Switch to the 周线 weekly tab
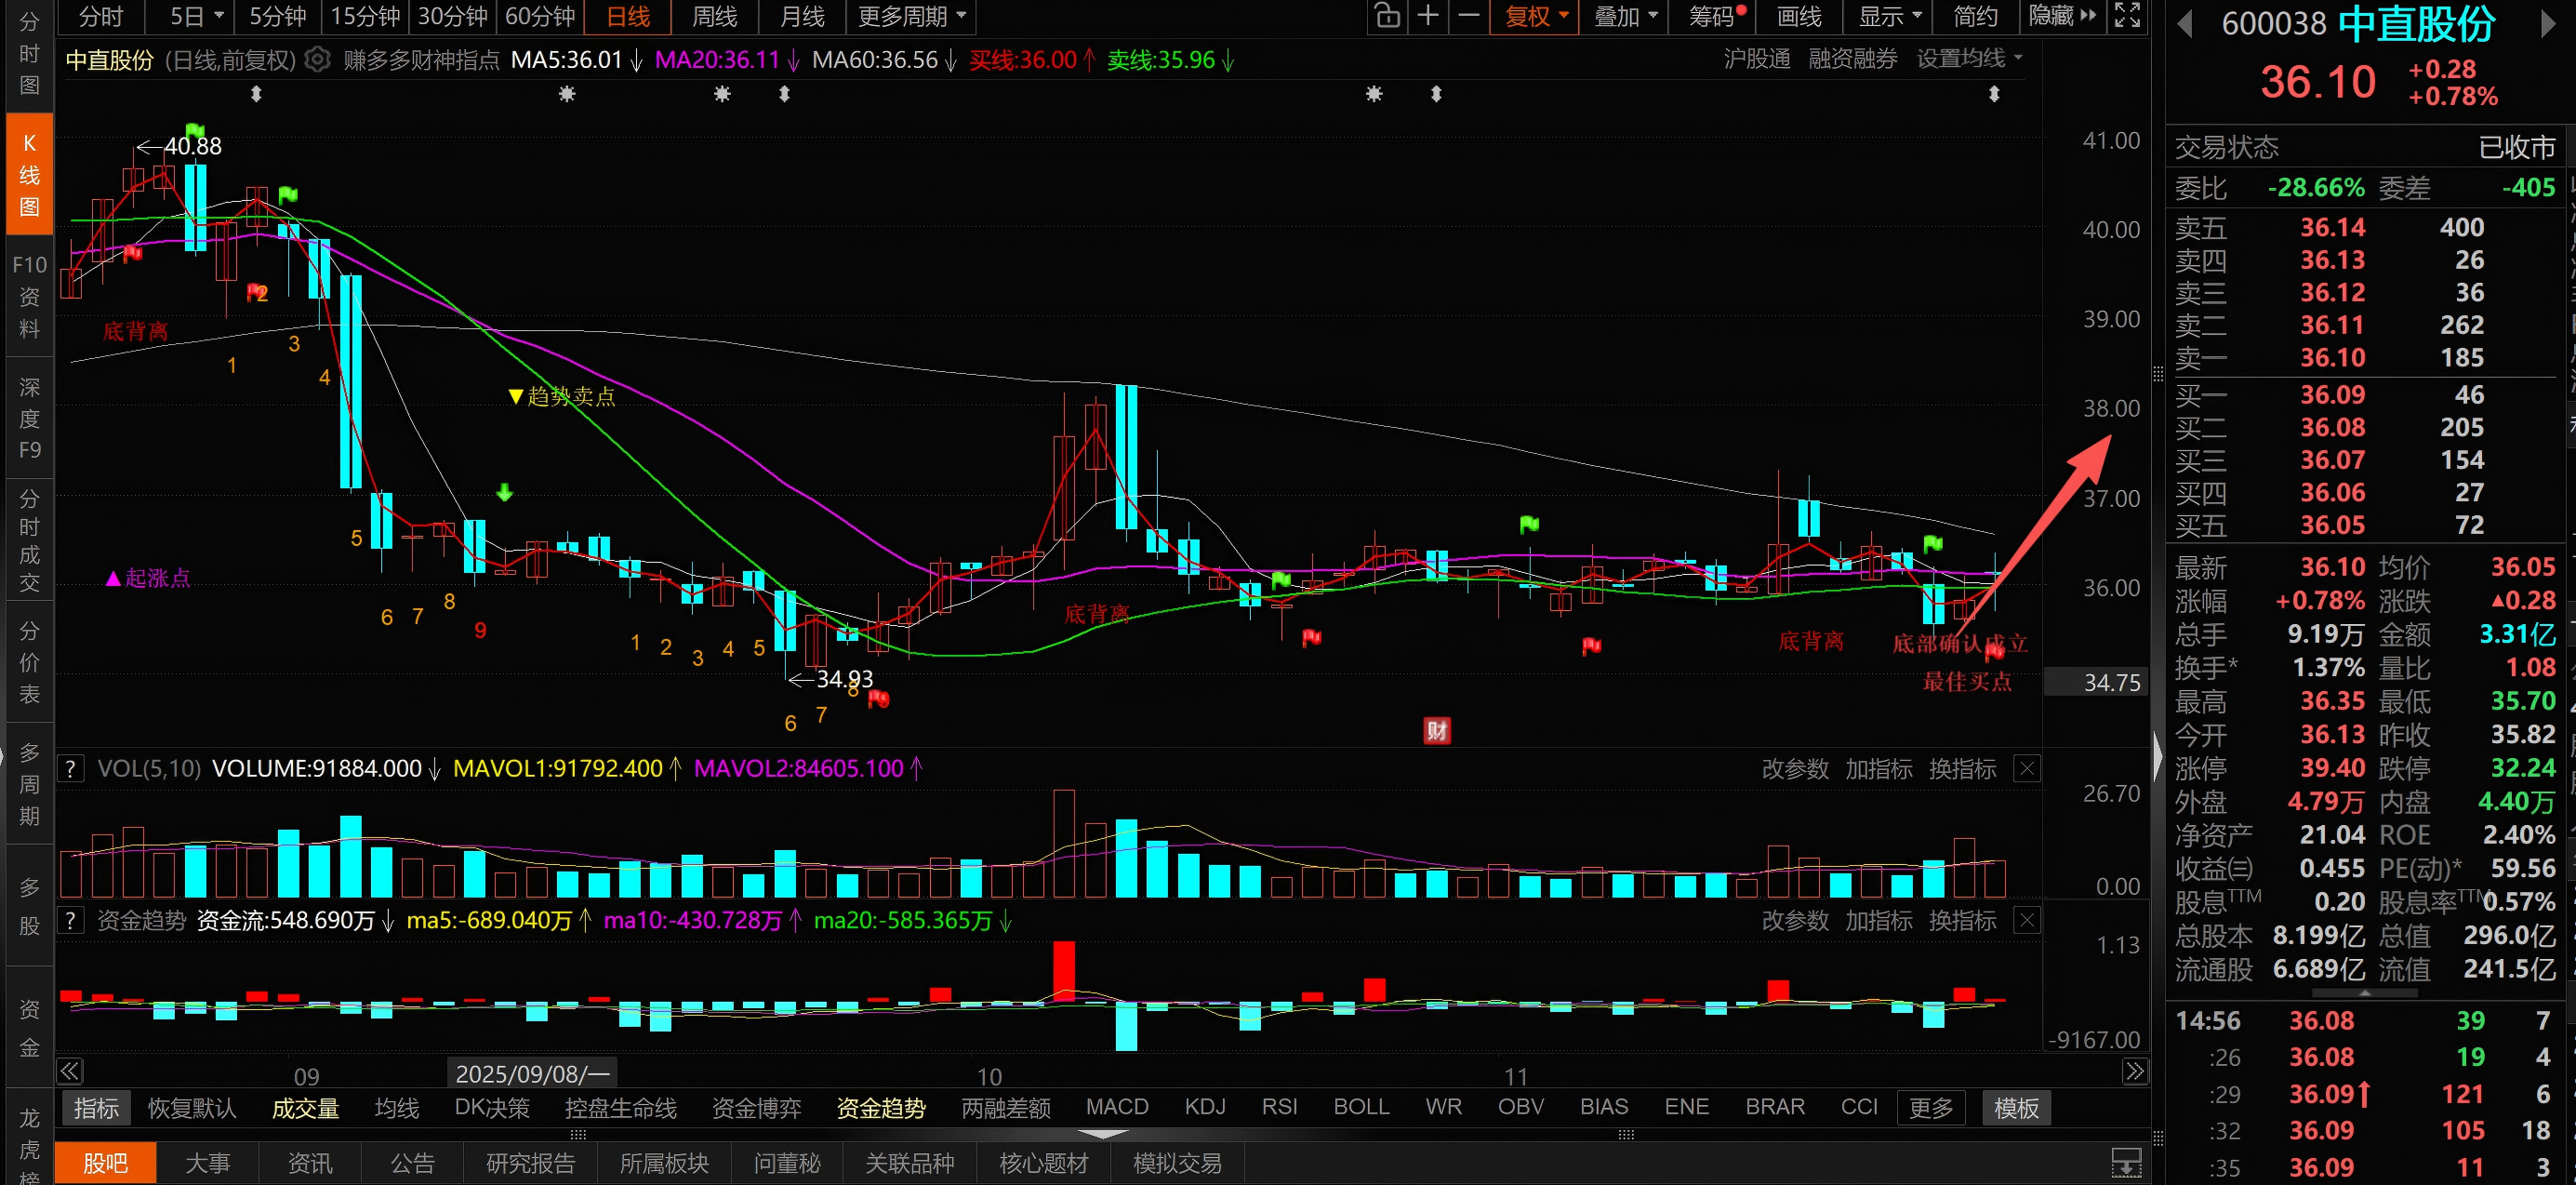This screenshot has height=1185, width=2576. click(x=714, y=16)
